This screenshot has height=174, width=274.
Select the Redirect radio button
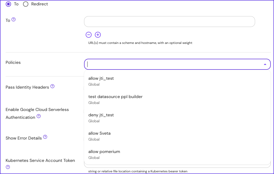pyautogui.click(x=26, y=4)
